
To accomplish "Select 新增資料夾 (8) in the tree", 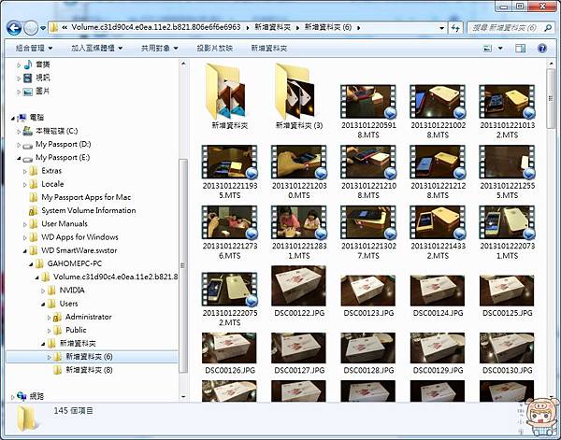I will click(x=83, y=370).
